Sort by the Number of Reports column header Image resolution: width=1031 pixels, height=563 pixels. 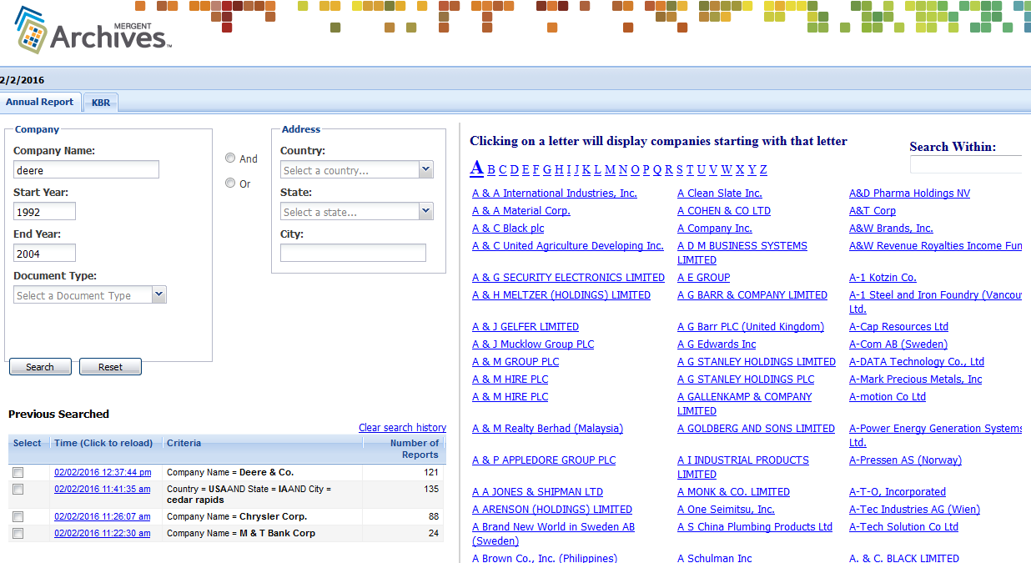point(414,449)
